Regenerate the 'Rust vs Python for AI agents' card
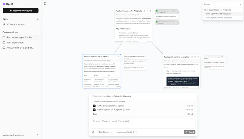244x139 pixels. (x=112, y=57)
